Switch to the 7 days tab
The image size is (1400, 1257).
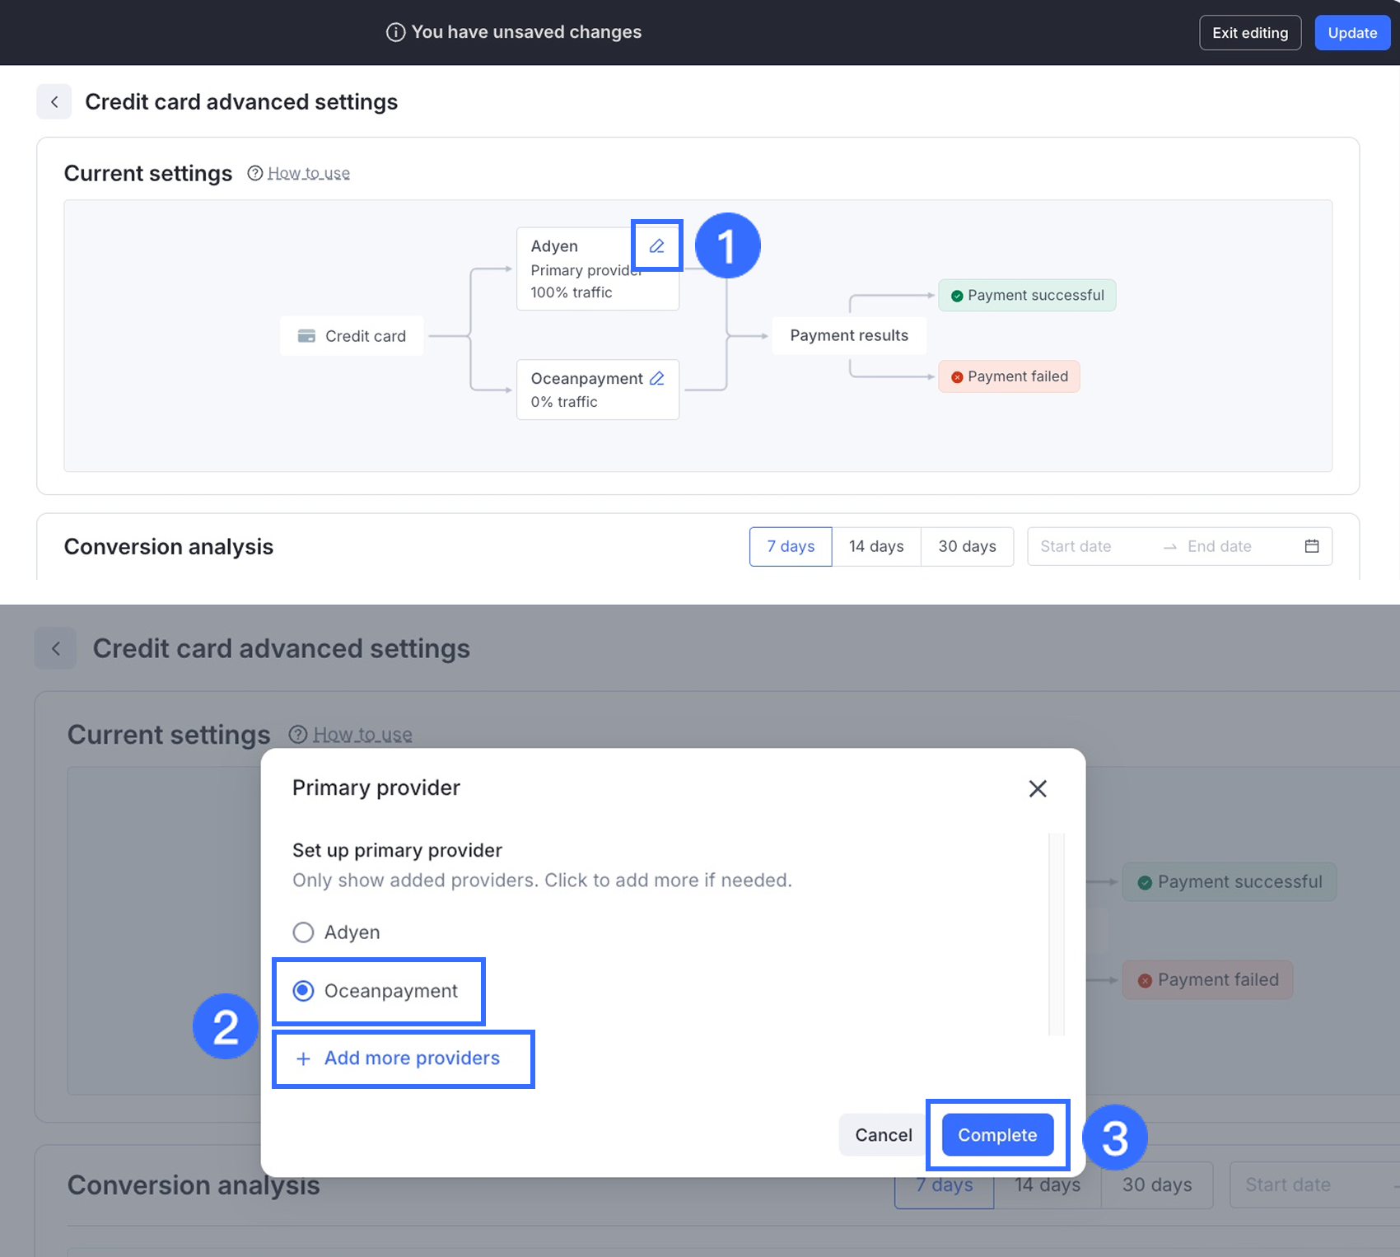click(x=791, y=546)
